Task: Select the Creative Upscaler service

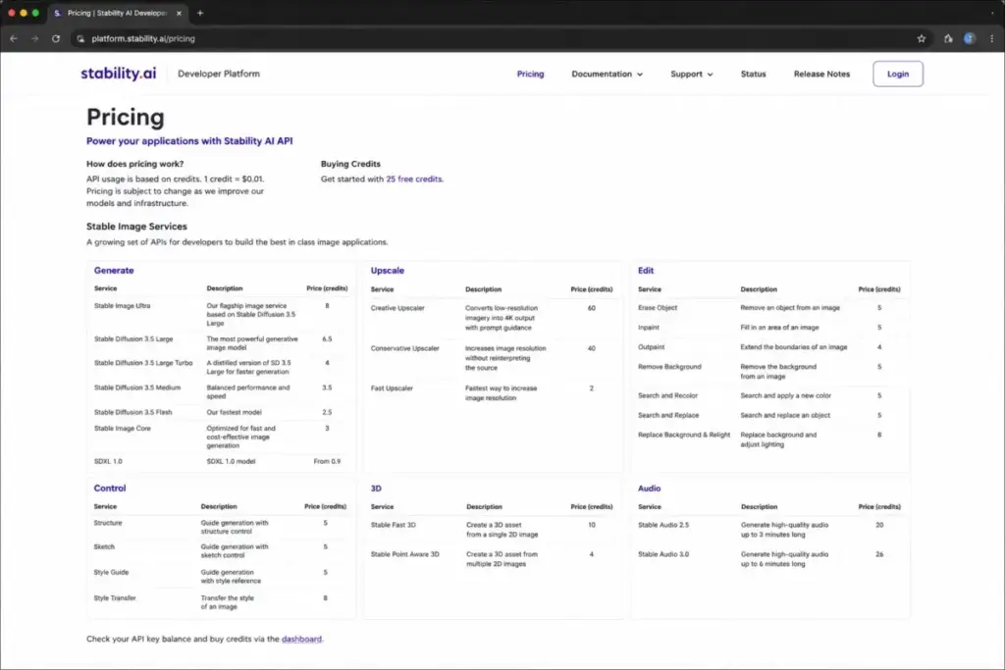Action: point(397,308)
